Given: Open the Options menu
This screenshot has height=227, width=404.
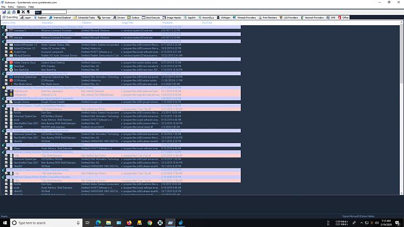Looking at the screenshot, I should click(21, 7).
